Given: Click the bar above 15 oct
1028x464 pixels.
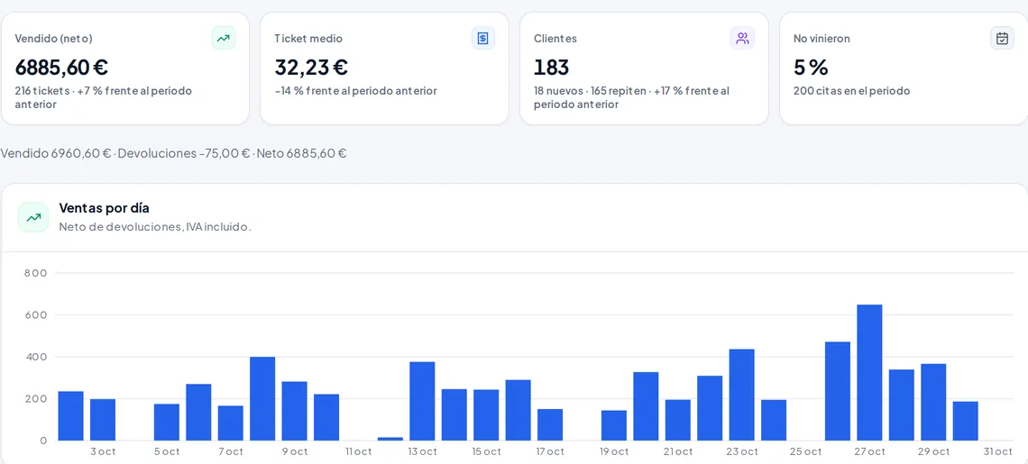Looking at the screenshot, I should click(x=486, y=414).
